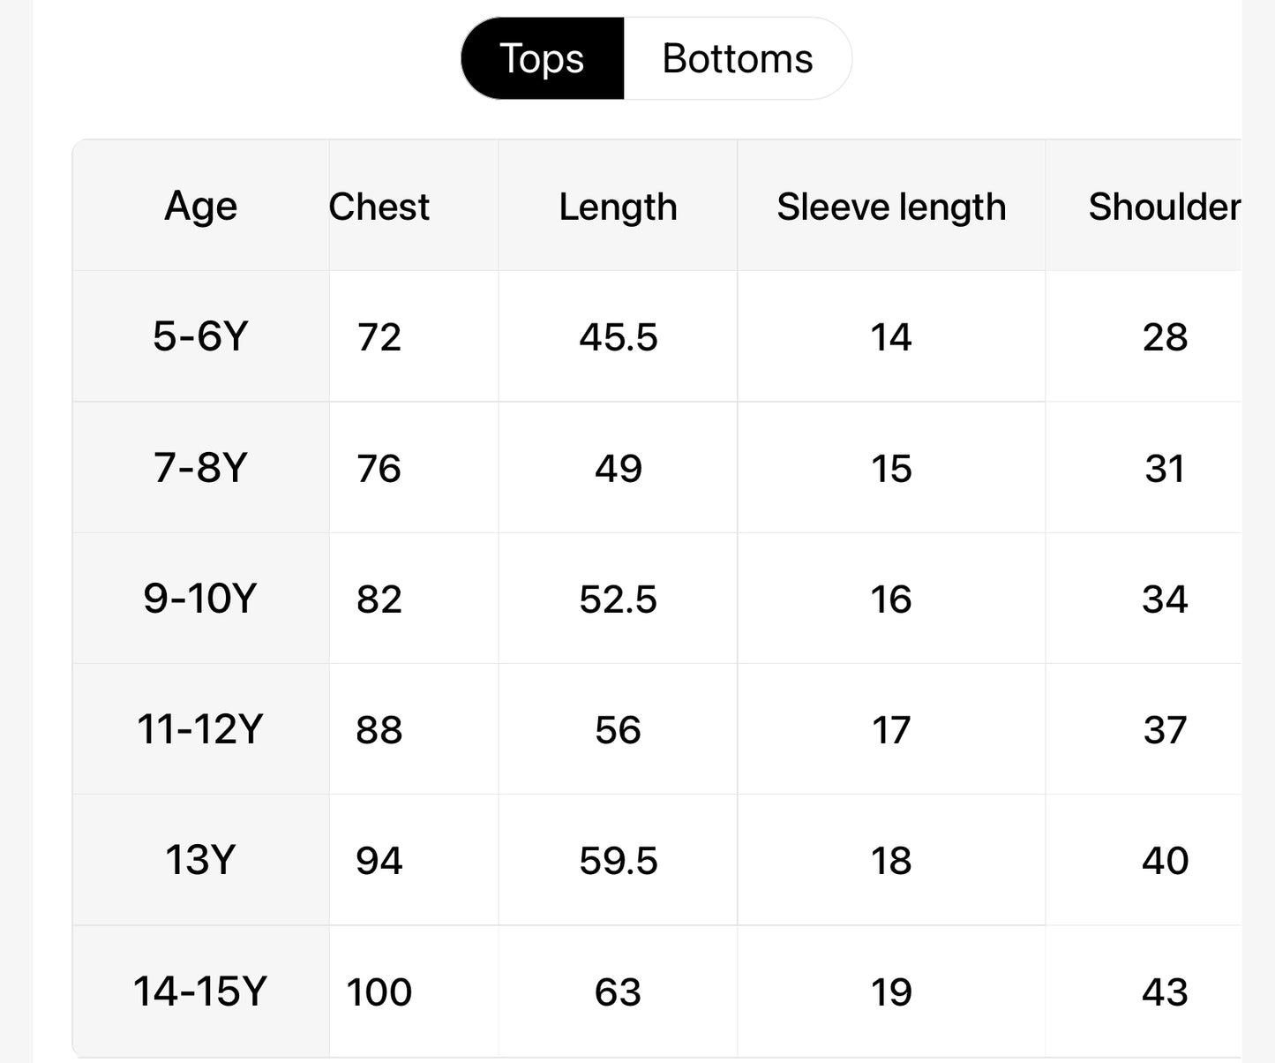Select the Tops tab

coord(542,58)
